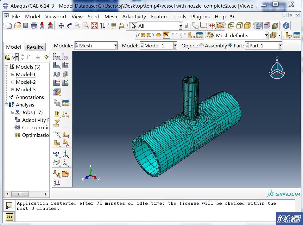Click the lightbulb icon in model tree
The width and height of the screenshot is (303, 225).
[x=46, y=57]
